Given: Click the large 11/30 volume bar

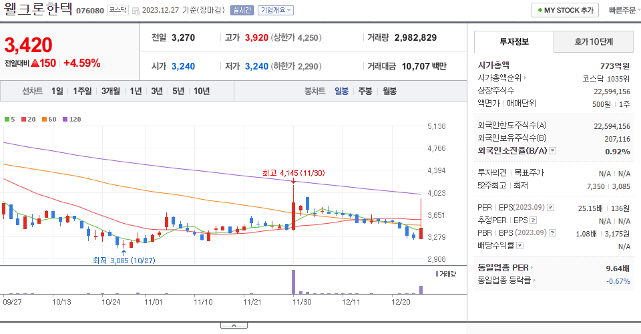Looking at the screenshot, I should (293, 282).
